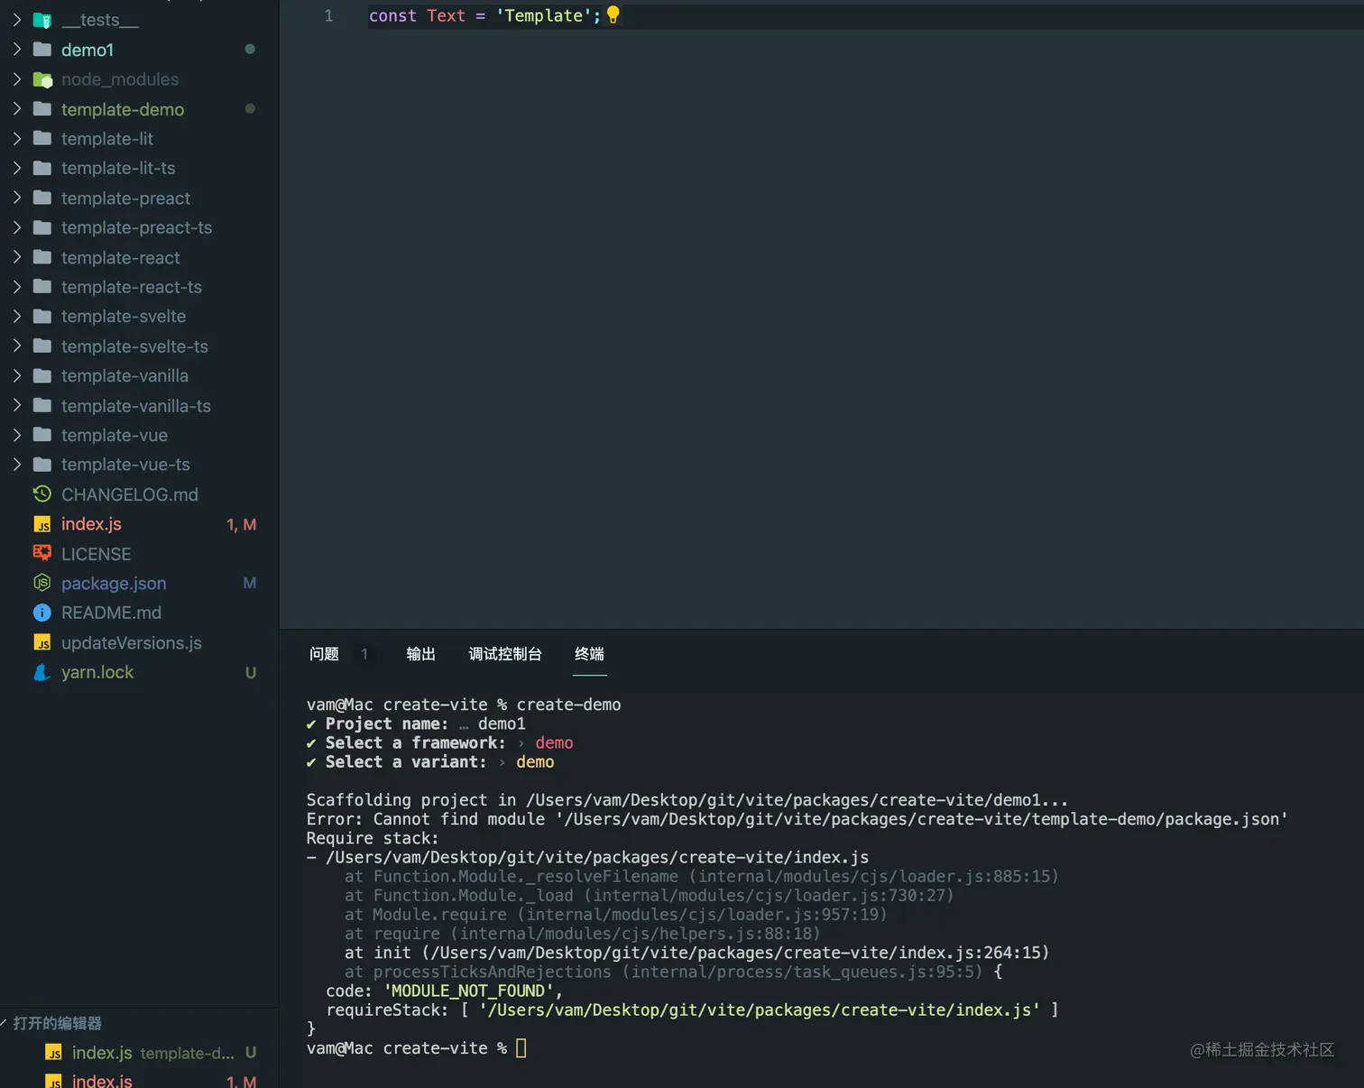Open index.js template-d... in open editors

click(x=140, y=1053)
